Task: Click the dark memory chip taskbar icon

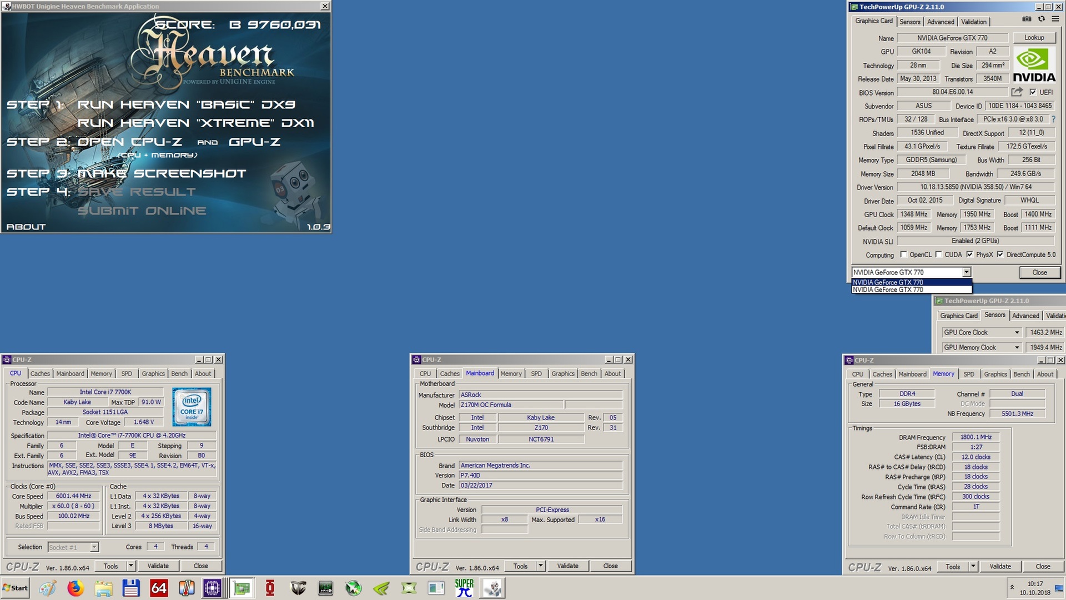Action: tap(326, 588)
